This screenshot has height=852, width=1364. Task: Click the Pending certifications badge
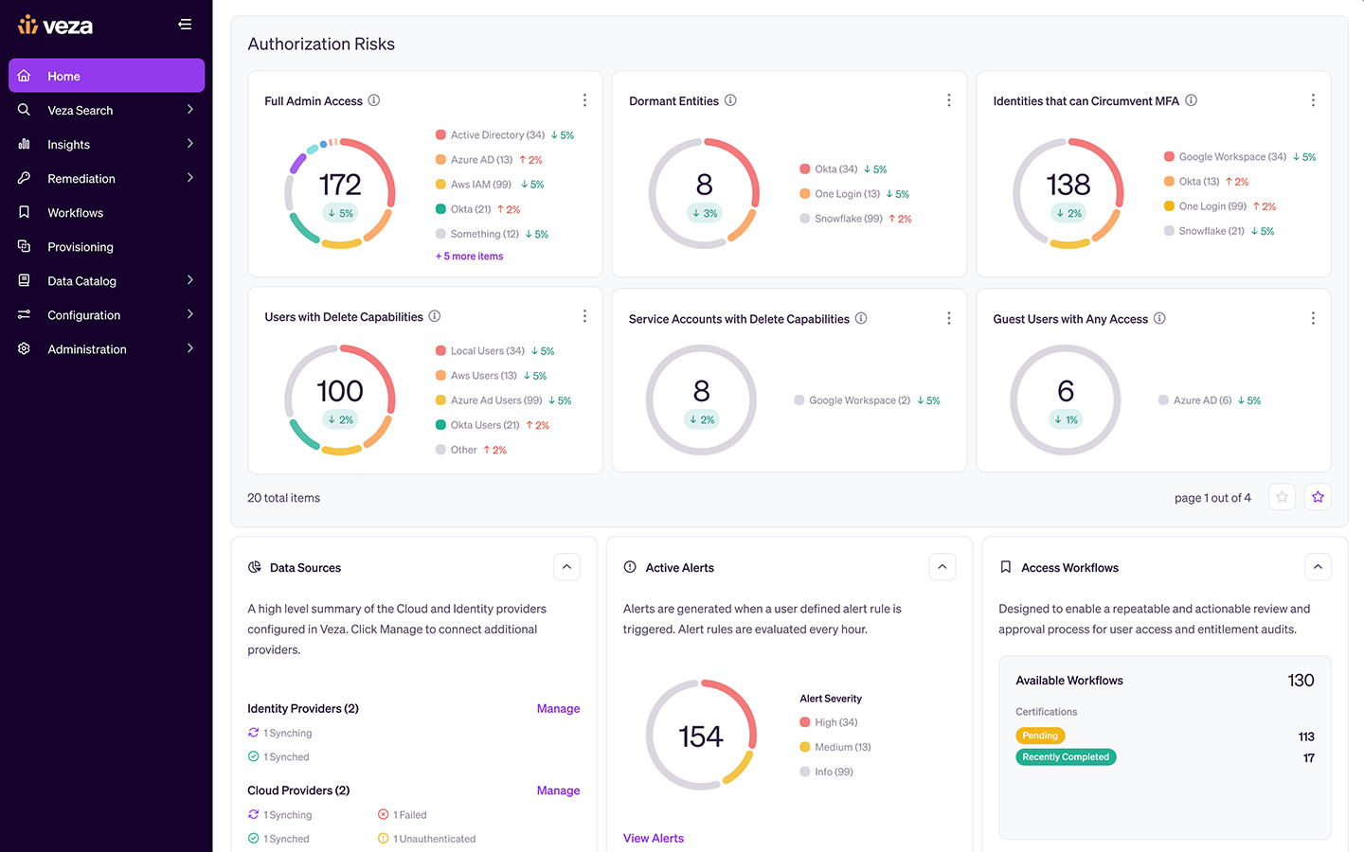[x=1040, y=736]
